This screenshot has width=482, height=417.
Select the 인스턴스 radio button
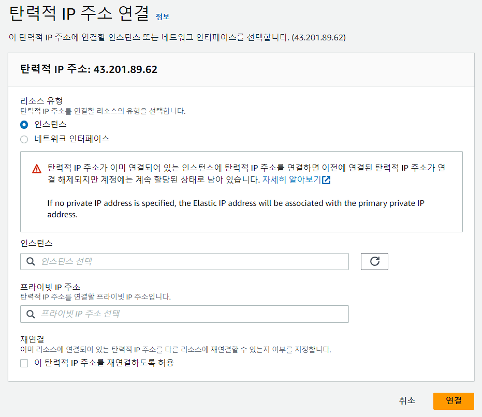[x=24, y=125]
